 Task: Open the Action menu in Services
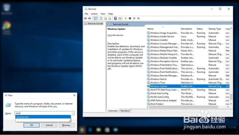coord(94,14)
